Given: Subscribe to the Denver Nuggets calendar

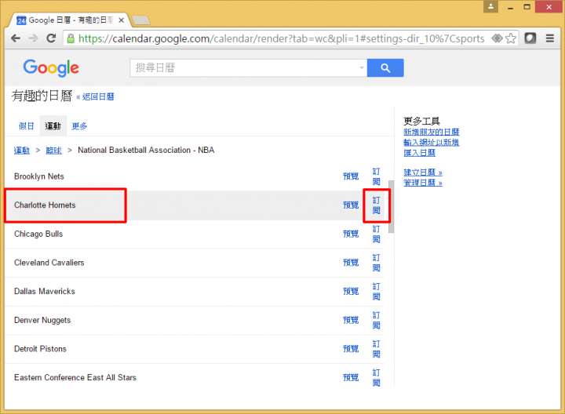Looking at the screenshot, I should [x=376, y=321].
